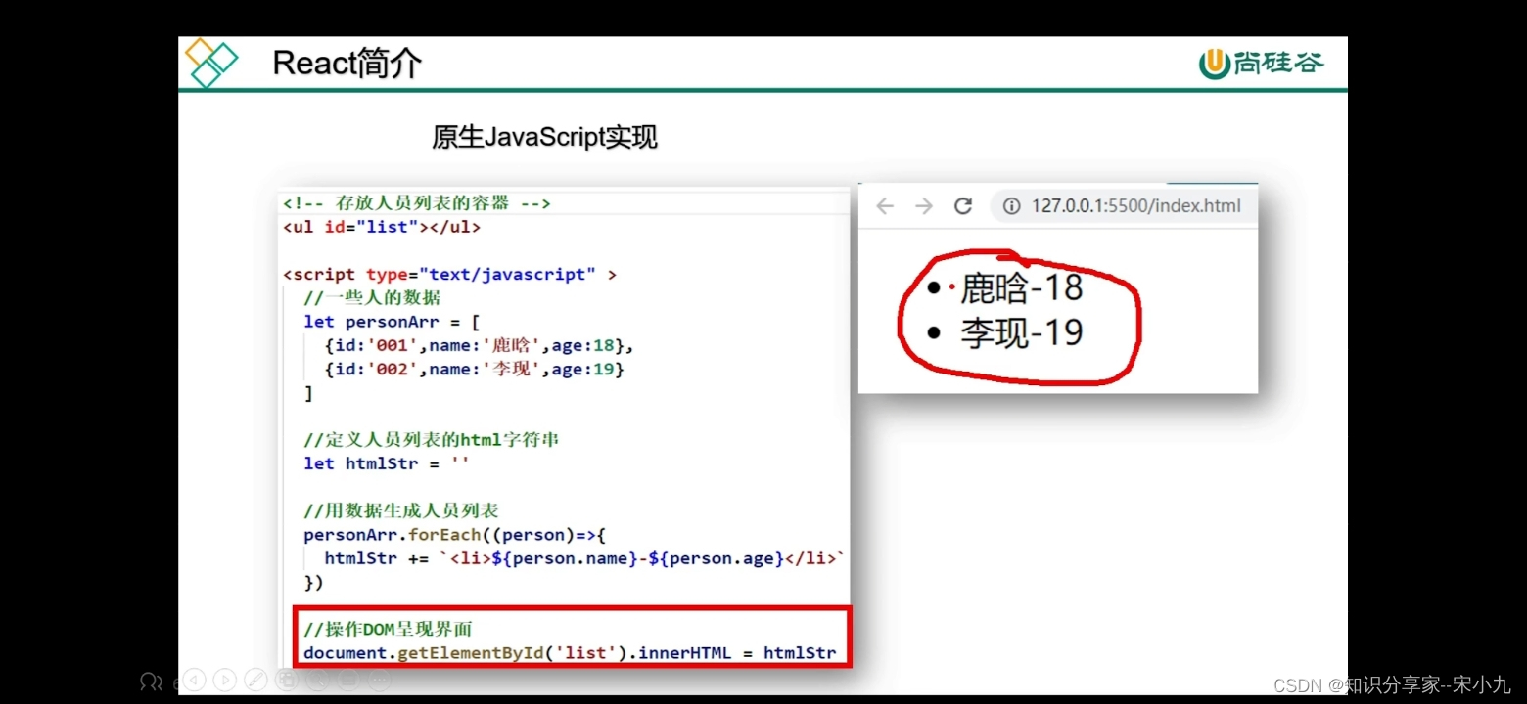
Task: Click the script type="text/javascript" line
Action: click(x=450, y=275)
